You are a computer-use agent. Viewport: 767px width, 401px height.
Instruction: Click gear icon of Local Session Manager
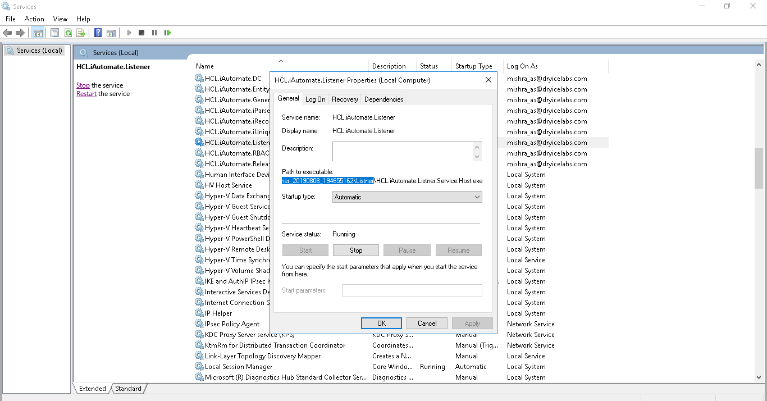(199, 367)
